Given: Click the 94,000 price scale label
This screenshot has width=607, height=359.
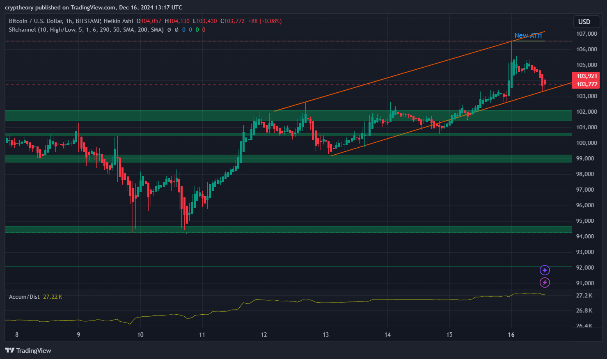Looking at the screenshot, I should click(x=585, y=236).
